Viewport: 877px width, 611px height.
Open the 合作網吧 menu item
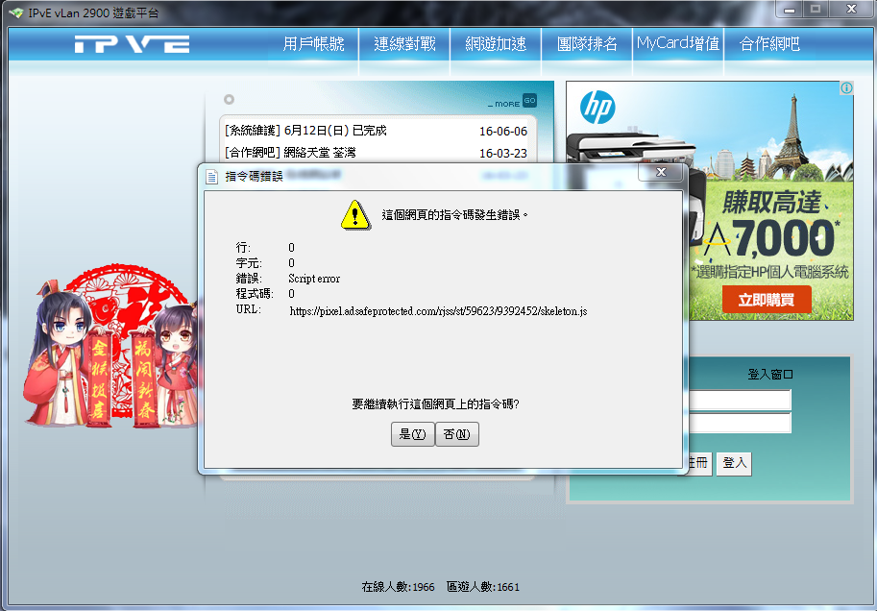tap(769, 43)
